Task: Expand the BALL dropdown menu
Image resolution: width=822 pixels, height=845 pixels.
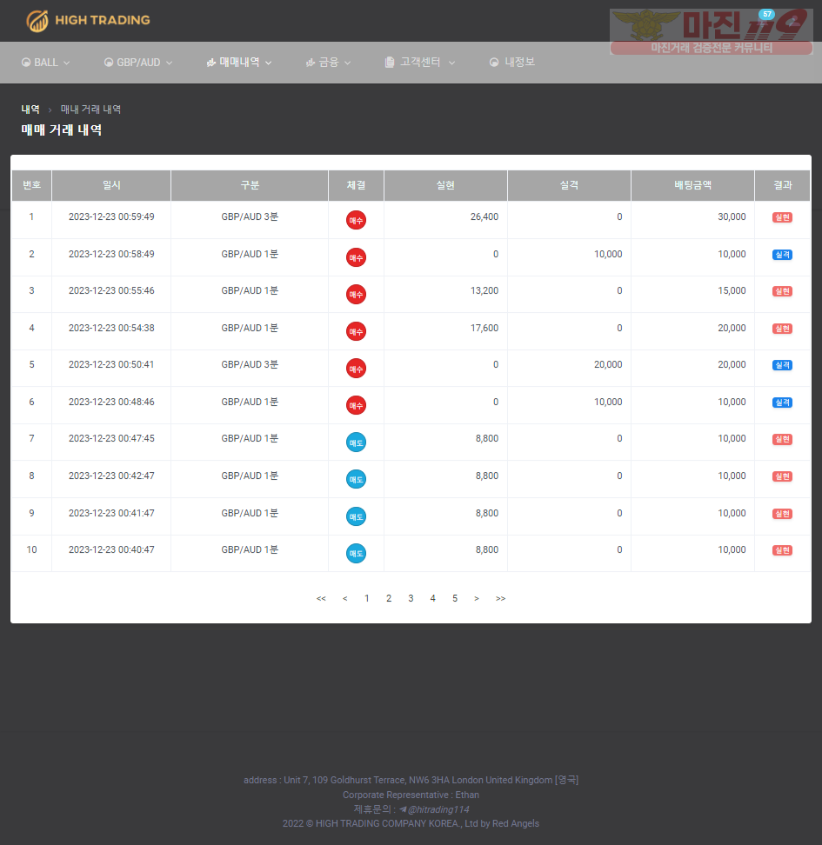Action: tap(46, 63)
